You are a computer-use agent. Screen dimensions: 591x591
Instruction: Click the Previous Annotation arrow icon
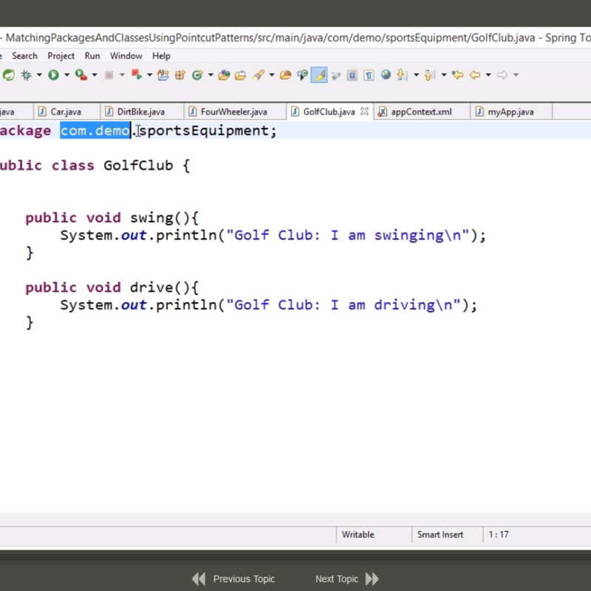tap(430, 75)
